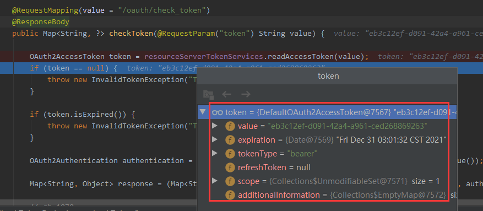The height and width of the screenshot is (211, 483).
Task: Select the refreshToken = null row
Action: pyautogui.click(x=327, y=167)
